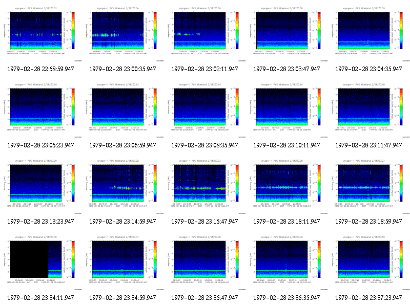
Task: Click the caption 1979-02-28 23:34:11.947
Action: coord(40,298)
